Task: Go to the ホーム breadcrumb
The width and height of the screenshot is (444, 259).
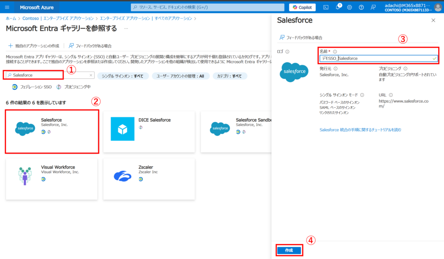Action: 11,18
